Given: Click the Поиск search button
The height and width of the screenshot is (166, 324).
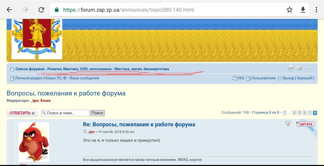Looking at the screenshot, I should (97, 113).
